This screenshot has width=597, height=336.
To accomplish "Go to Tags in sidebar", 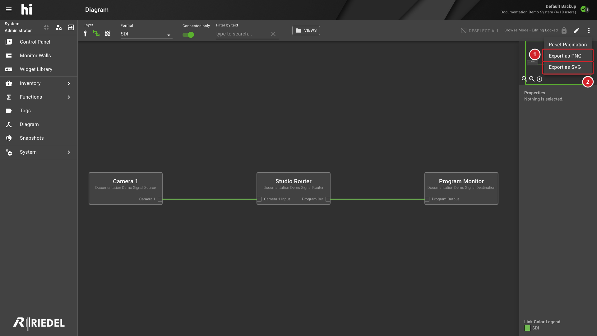I will [x=39, y=111].
